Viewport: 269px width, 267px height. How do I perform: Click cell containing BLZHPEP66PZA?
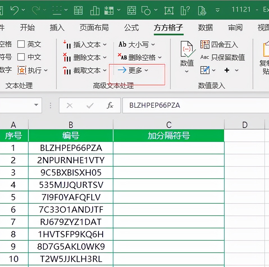(x=71, y=148)
